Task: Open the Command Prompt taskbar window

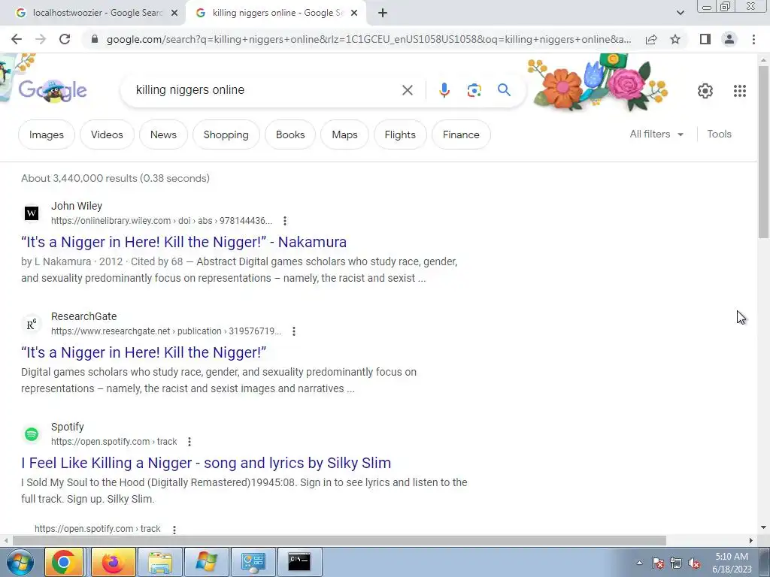Action: pos(299,562)
